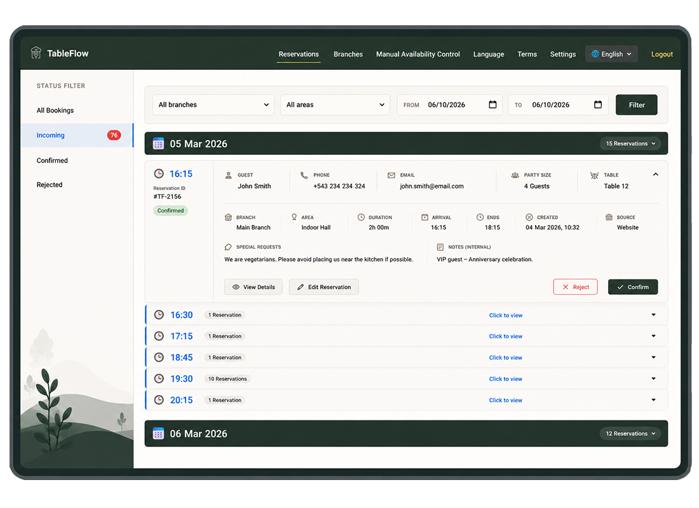Image resolution: width=699 pixels, height=508 pixels.
Task: Click 'Click to view' in the 18:45 row
Action: pyautogui.click(x=506, y=358)
